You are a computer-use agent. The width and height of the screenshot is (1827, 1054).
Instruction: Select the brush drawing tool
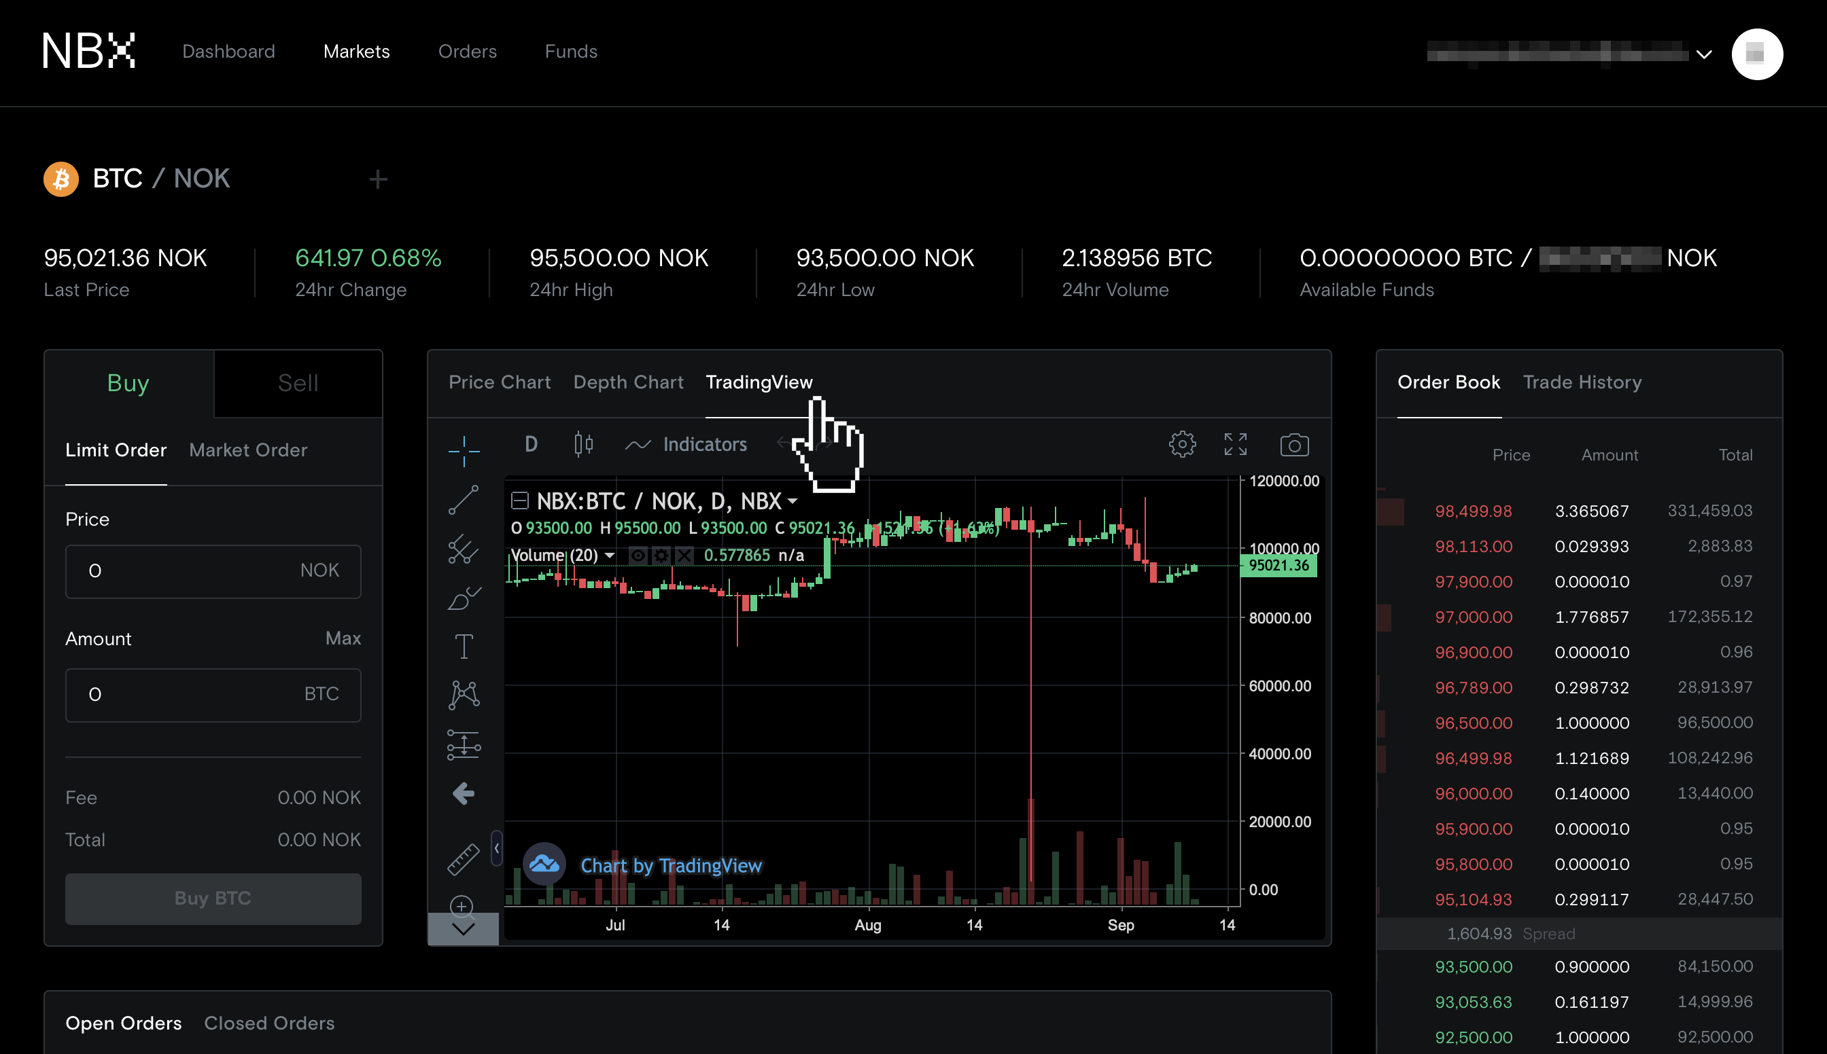[464, 599]
